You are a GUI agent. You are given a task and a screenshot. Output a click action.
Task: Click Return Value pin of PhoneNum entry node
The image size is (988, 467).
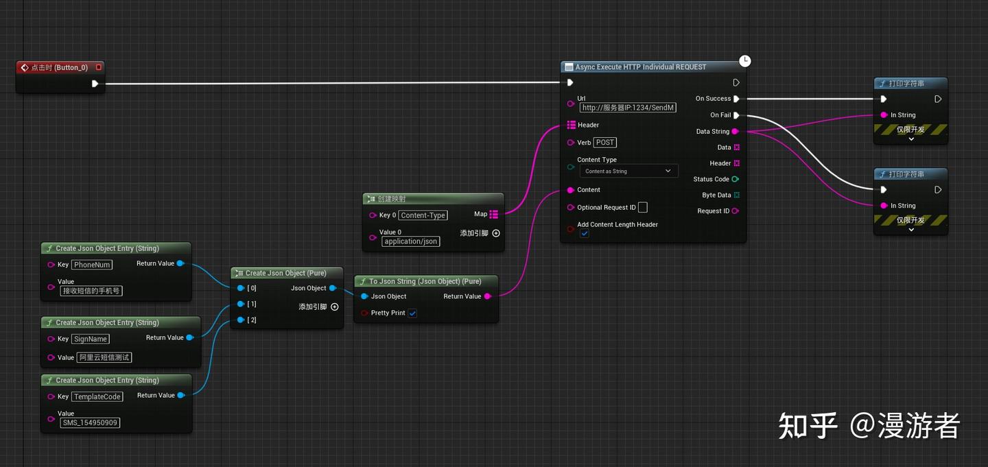(x=180, y=263)
